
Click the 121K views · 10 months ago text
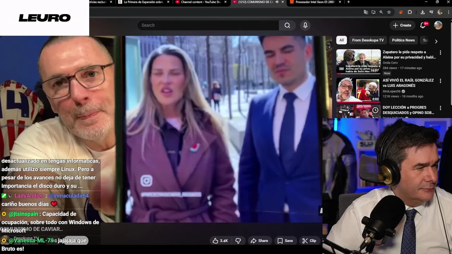click(x=403, y=96)
